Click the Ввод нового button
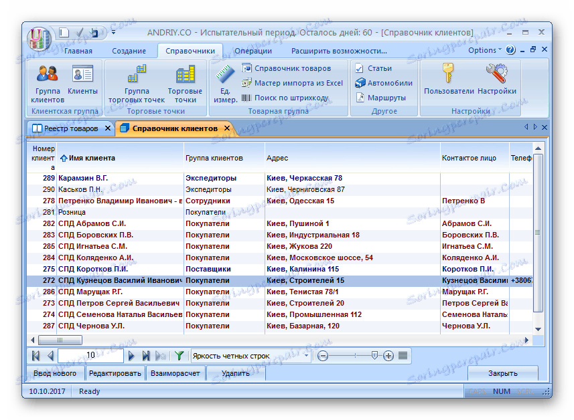Viewport: 574px width, 420px height. pyautogui.click(x=56, y=373)
